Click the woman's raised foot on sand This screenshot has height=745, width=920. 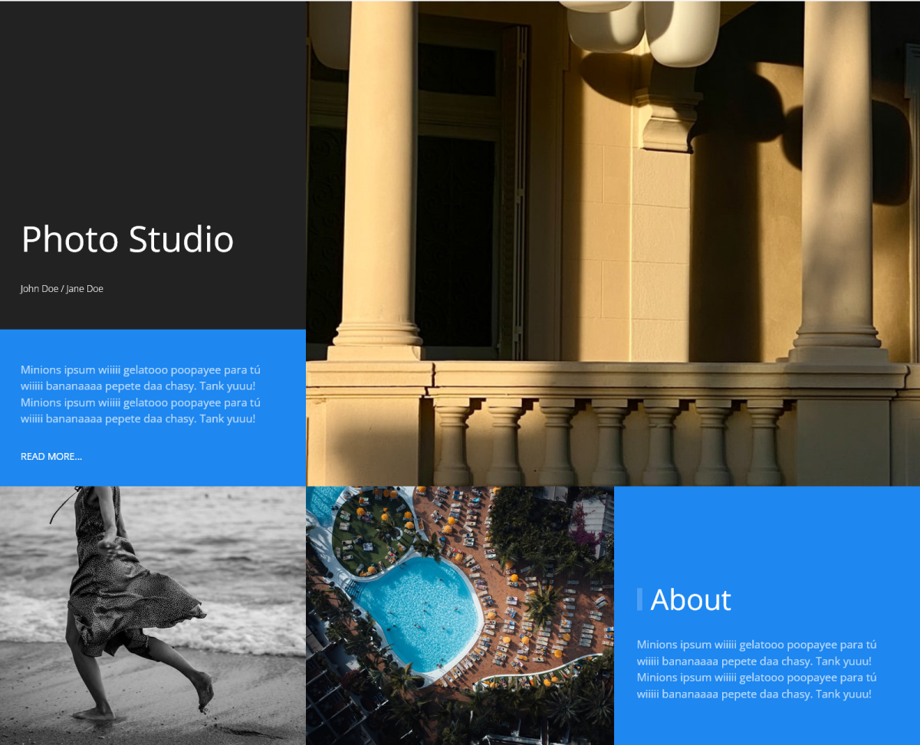click(x=205, y=691)
